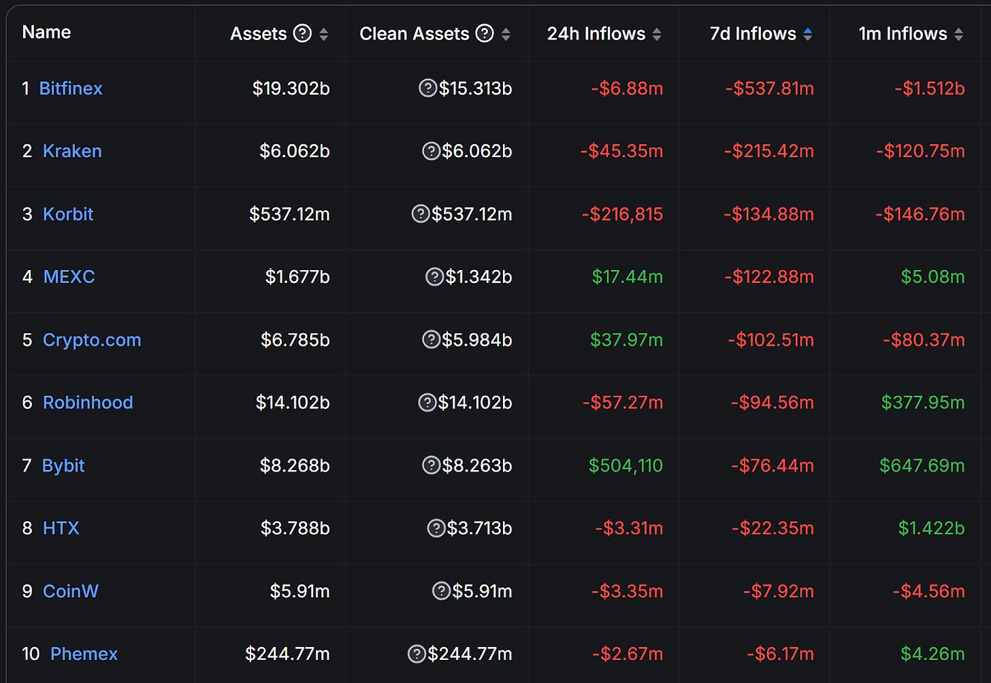Open the Bitfinex exchange link
This screenshot has height=683, width=991.
pos(71,88)
